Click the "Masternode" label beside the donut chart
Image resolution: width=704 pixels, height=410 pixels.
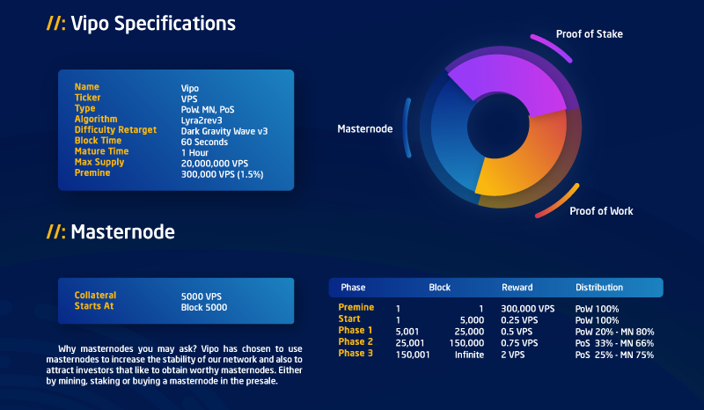[365, 128]
